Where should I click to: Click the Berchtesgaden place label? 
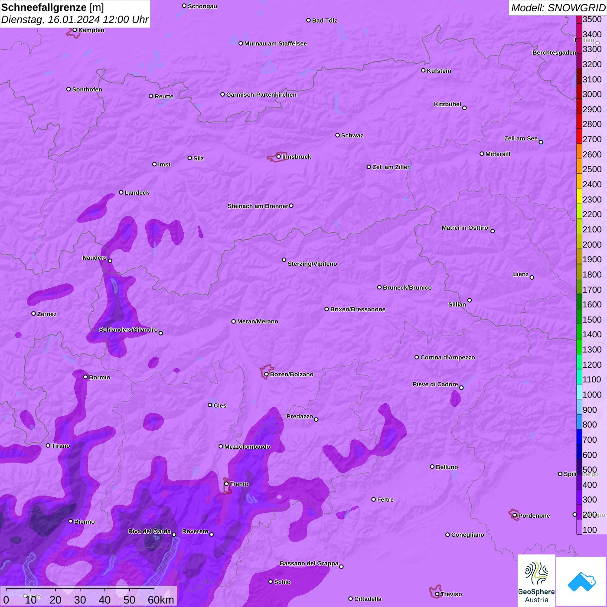tap(555, 52)
